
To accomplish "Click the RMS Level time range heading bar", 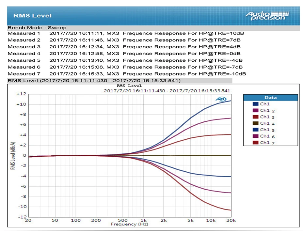I will (120, 81).
